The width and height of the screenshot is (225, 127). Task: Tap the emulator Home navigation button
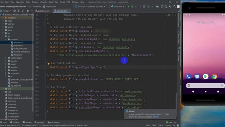click(206, 91)
